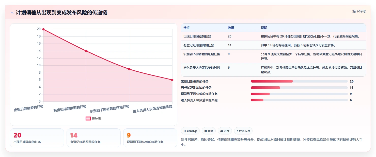This screenshot has height=157, width=376.
Task: Click the chart data point at value 9
Action: click(x=129, y=69)
